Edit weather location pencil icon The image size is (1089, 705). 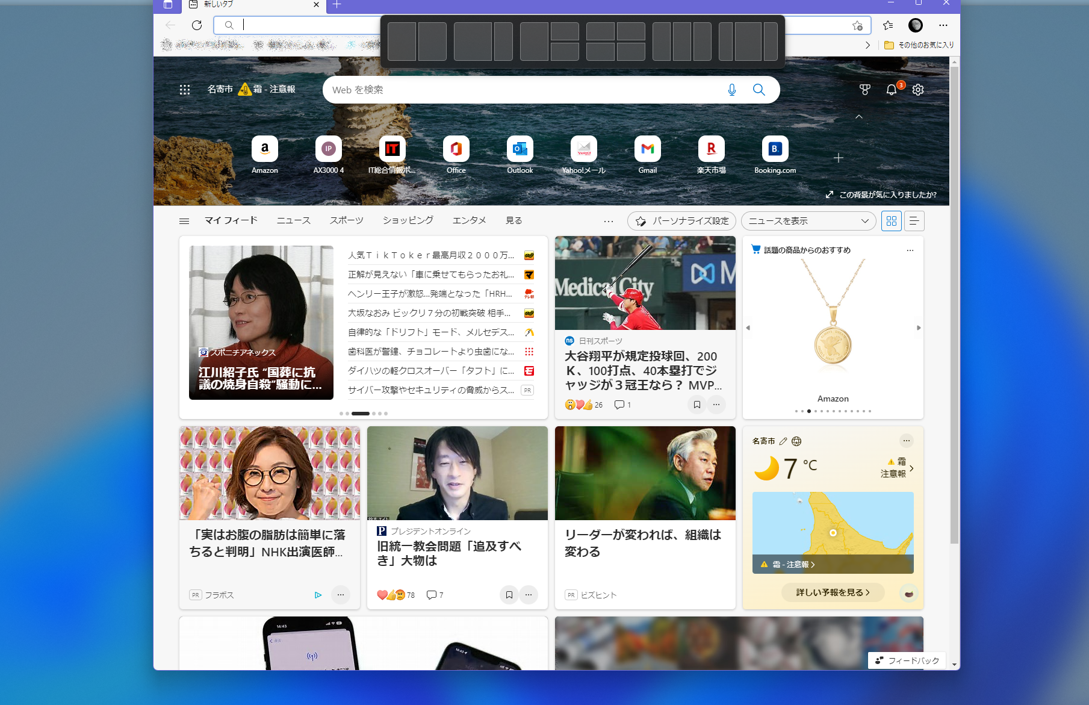coord(783,441)
